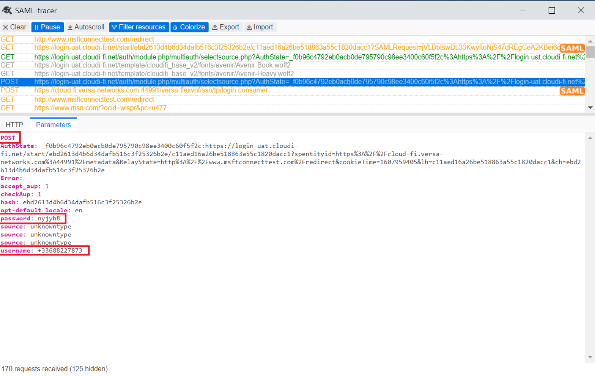Click request list scroll down arrow

pyautogui.click(x=590, y=108)
